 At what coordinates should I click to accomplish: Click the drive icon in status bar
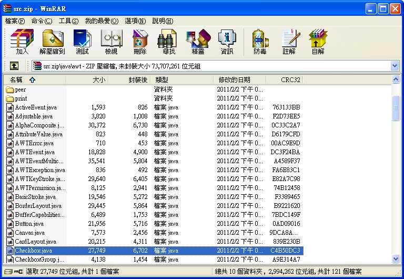(8, 271)
